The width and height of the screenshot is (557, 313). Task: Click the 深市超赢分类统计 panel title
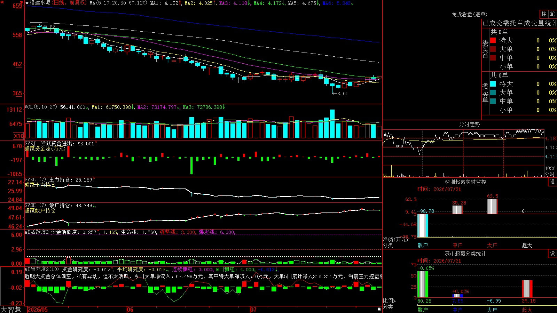[x=465, y=254]
